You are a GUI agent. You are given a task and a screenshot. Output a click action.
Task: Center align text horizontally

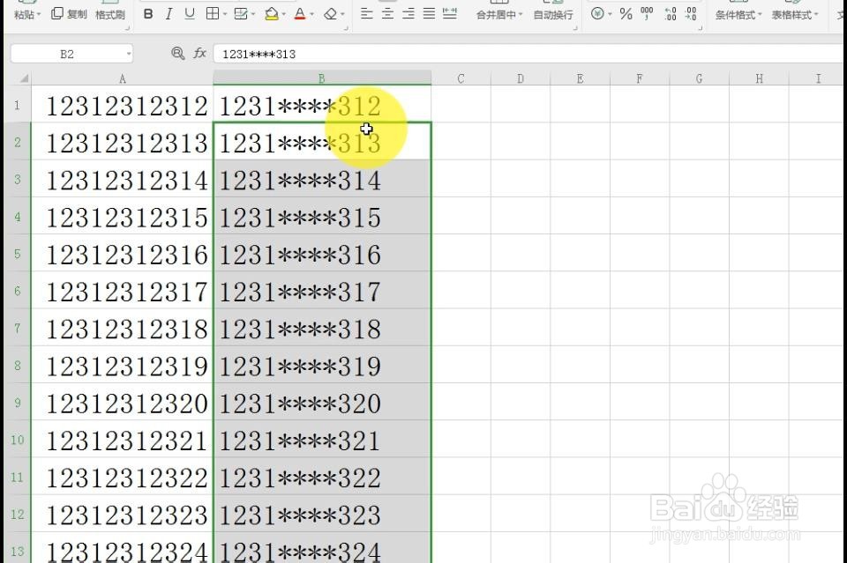tap(387, 14)
